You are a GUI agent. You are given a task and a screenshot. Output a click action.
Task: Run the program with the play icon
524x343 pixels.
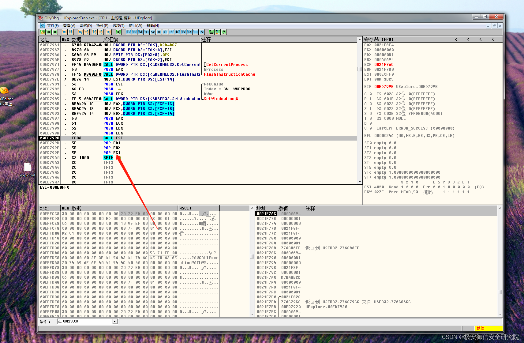point(65,32)
